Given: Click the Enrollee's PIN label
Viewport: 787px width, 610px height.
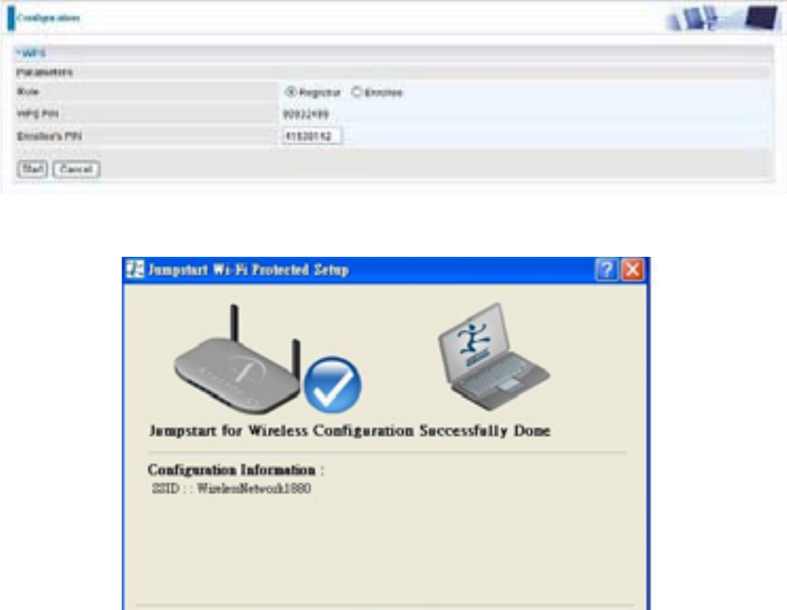Looking at the screenshot, I should click(49, 137).
